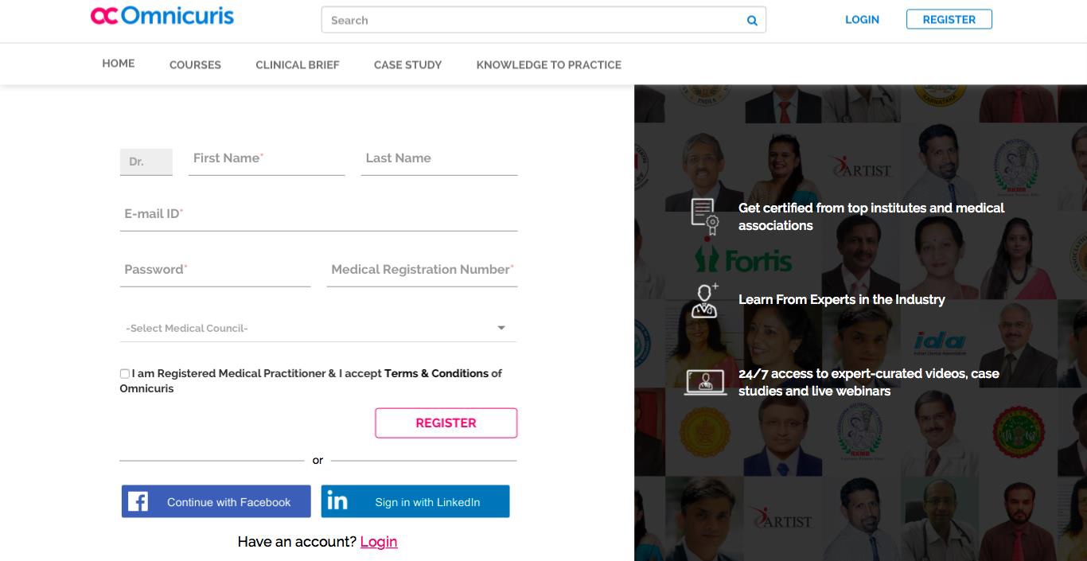Viewport: 1087px width, 561px height.
Task: Click the Register button in header
Action: [949, 20]
